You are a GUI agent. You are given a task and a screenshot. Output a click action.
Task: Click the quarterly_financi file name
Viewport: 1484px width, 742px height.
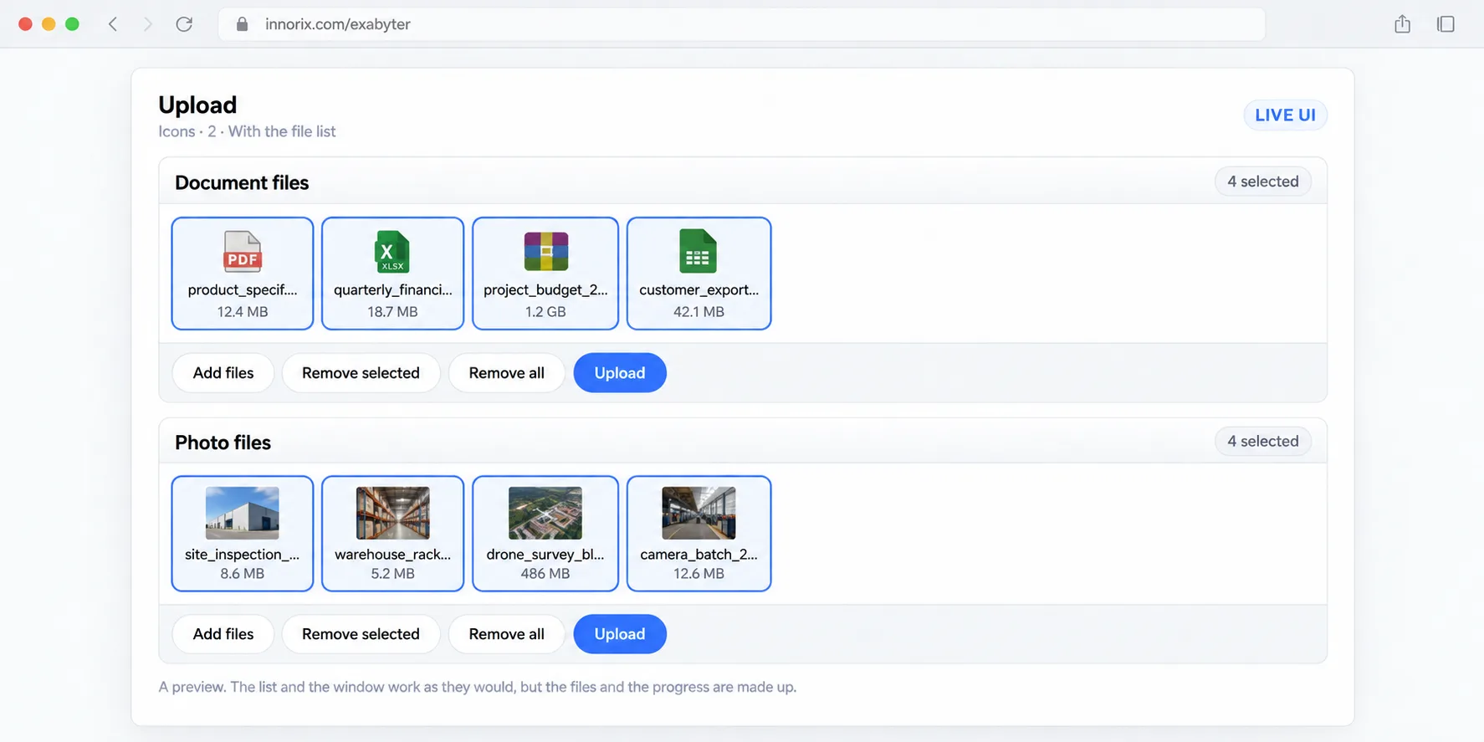coord(392,289)
